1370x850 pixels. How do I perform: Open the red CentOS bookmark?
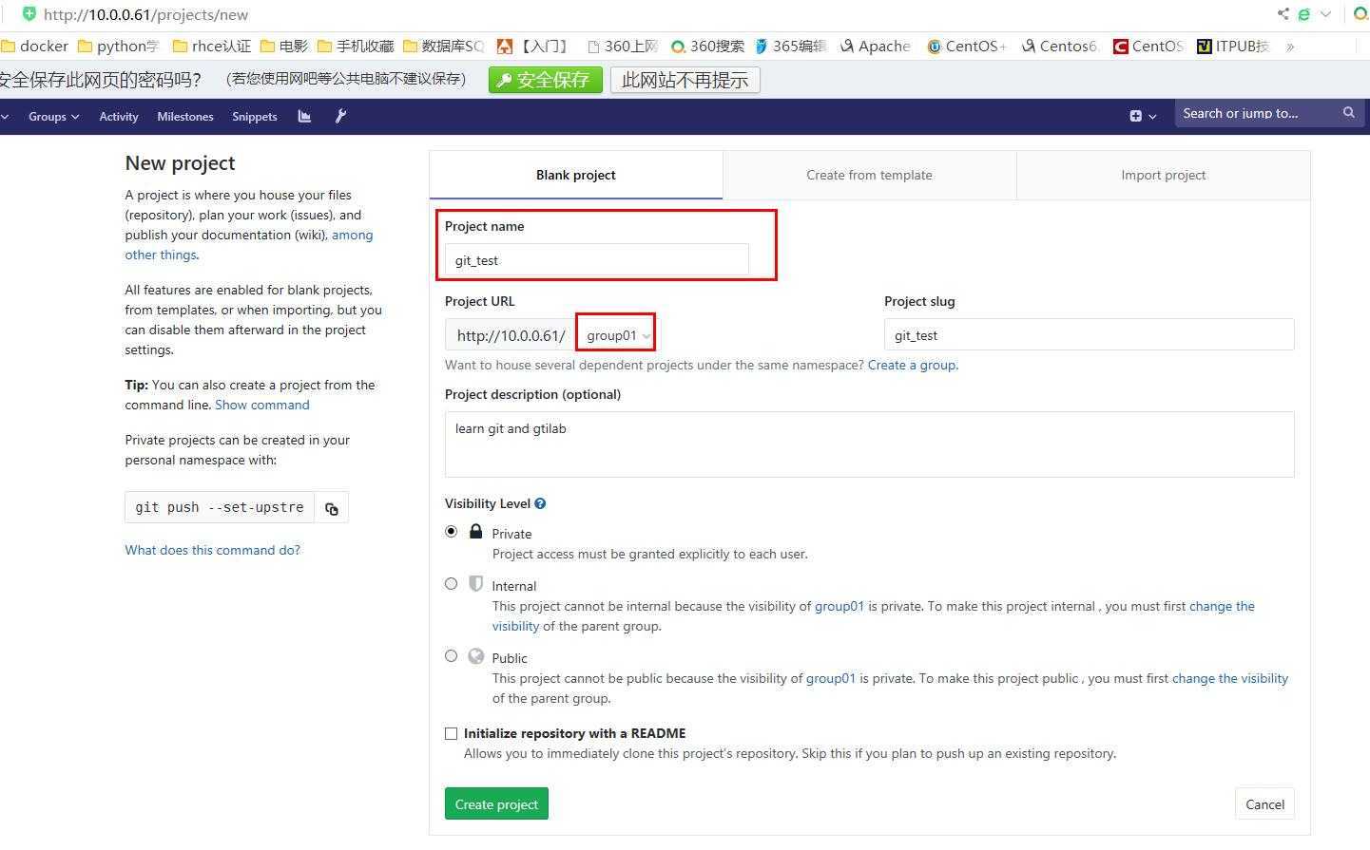click(1148, 46)
